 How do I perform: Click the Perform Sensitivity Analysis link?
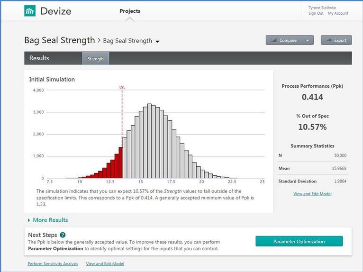point(53,263)
